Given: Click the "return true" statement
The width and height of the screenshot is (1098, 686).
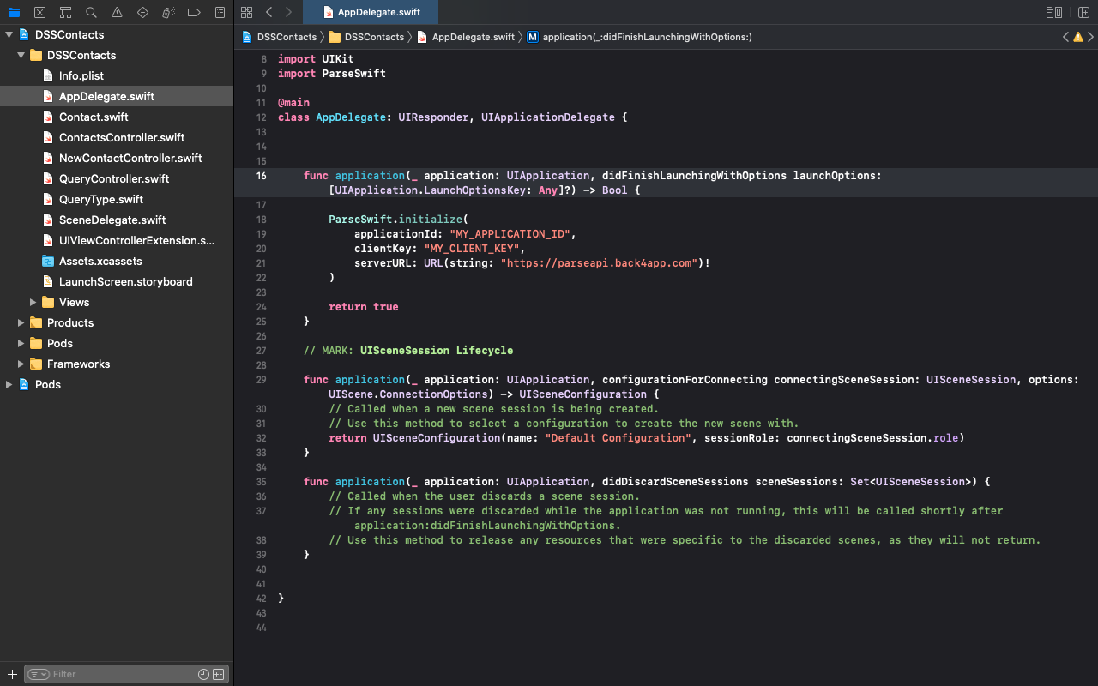Looking at the screenshot, I should tap(364, 307).
